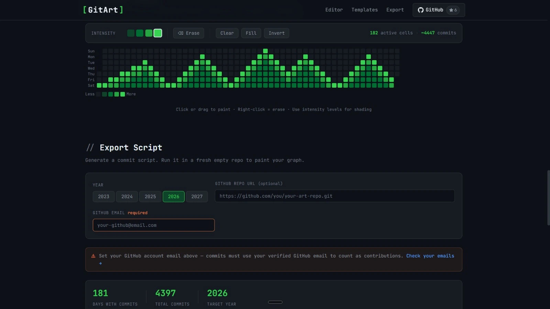Select the brightest intensity swatch

[158, 33]
